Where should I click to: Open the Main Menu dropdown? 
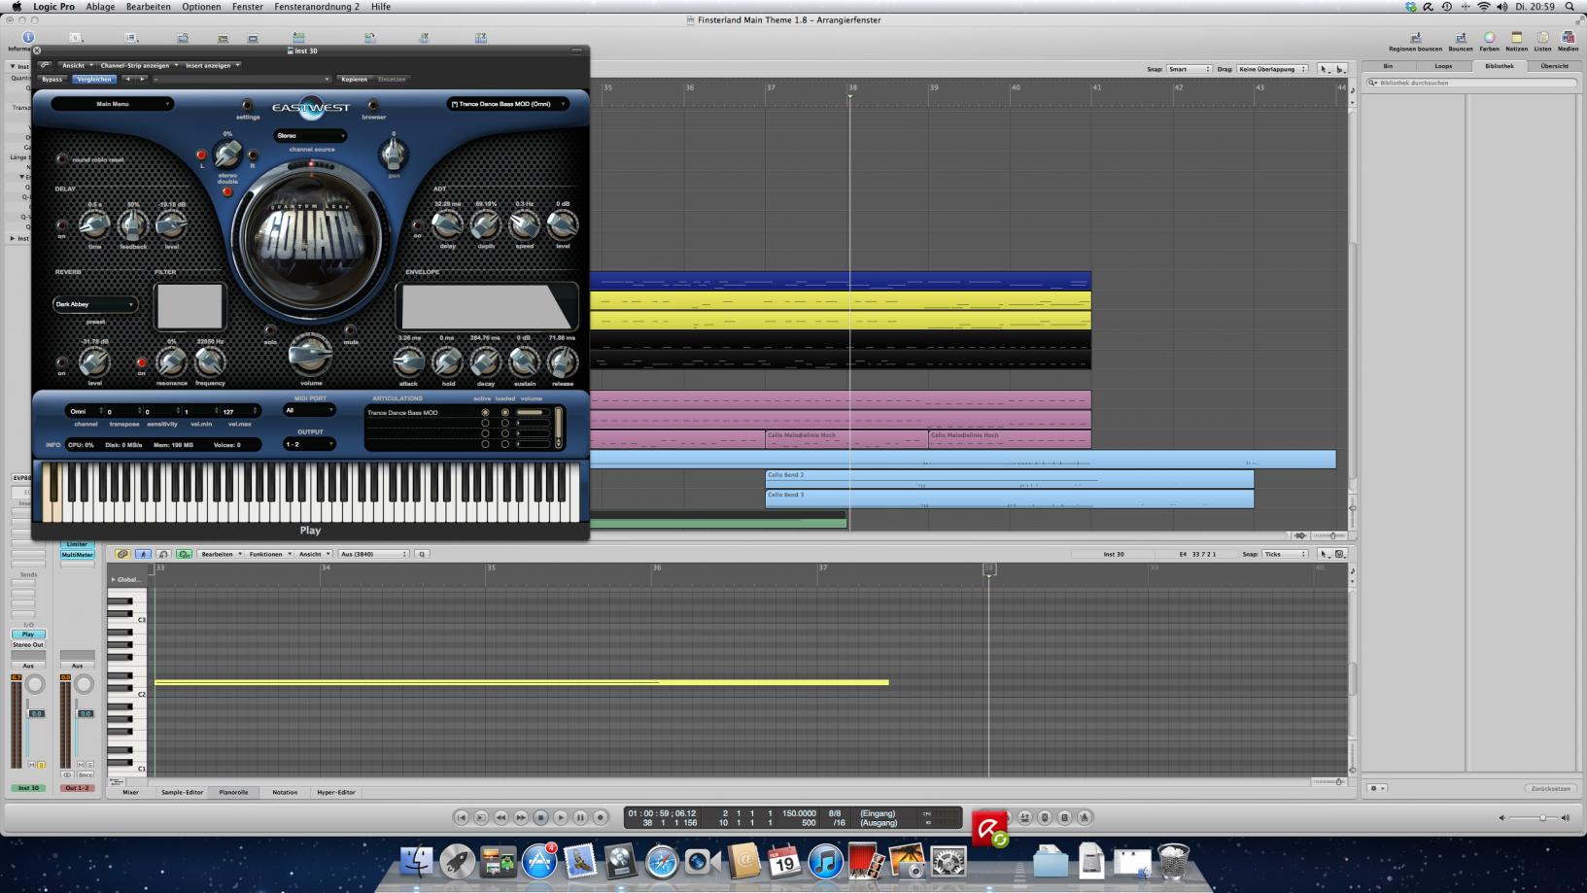coord(112,104)
